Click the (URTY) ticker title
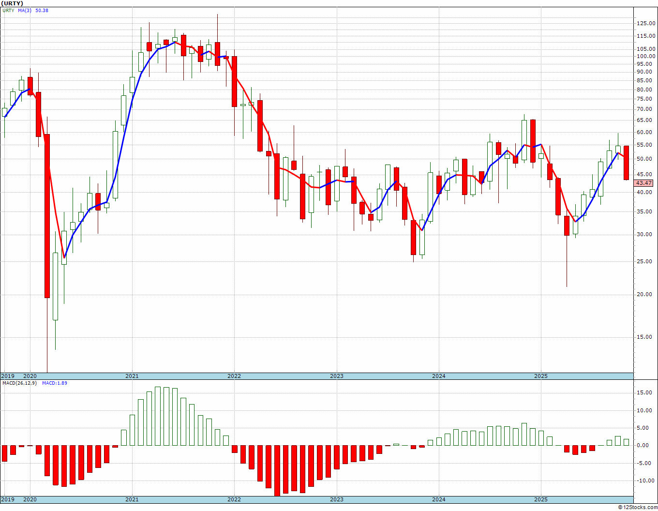The width and height of the screenshot is (658, 511). point(12,3)
